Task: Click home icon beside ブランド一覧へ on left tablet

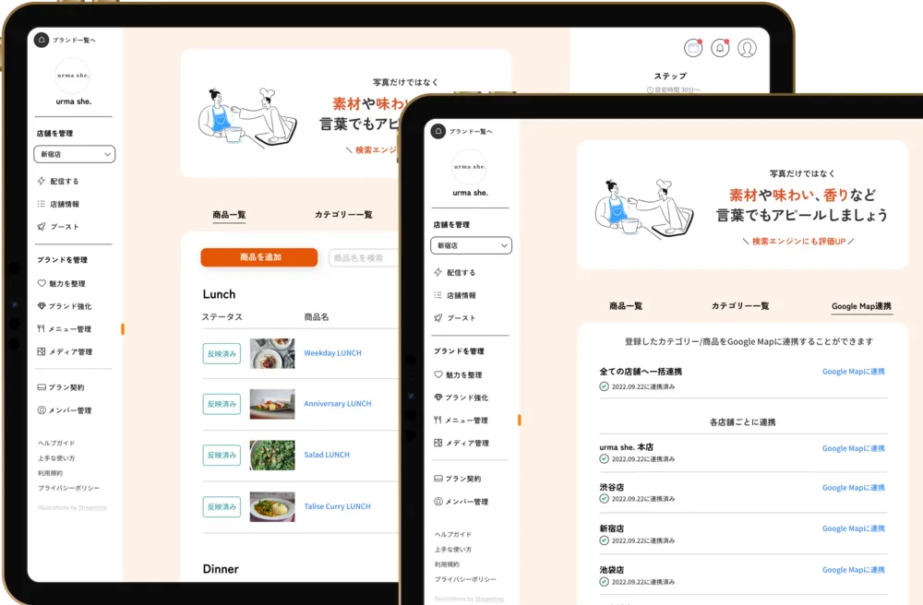Action: [x=42, y=40]
